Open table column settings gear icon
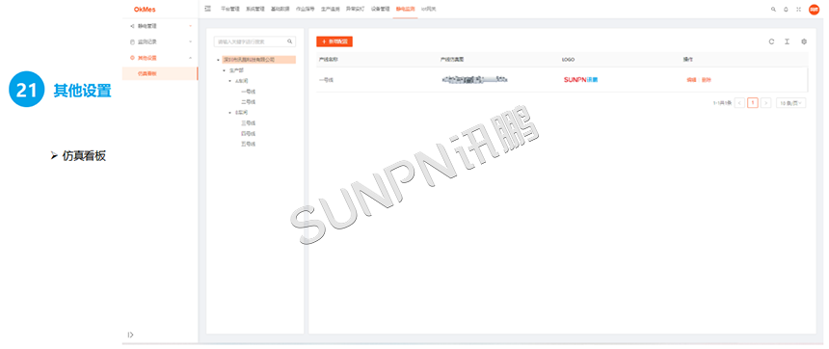Viewport: 829px width, 349px height. coord(804,41)
